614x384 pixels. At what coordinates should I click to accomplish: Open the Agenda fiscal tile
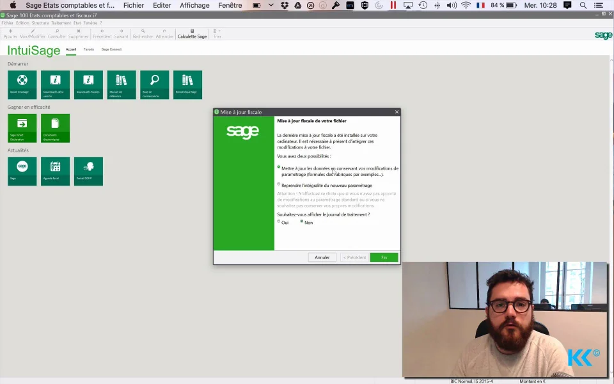pos(55,172)
